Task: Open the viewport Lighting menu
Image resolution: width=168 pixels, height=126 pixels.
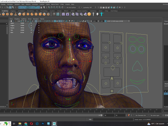Action: [24, 19]
